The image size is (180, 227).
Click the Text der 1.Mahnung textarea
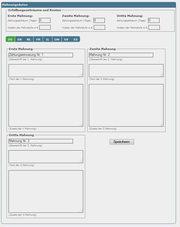(46, 70)
